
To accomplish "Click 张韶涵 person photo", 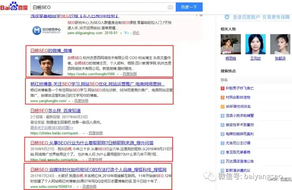I will pyautogui.click(x=280, y=44).
